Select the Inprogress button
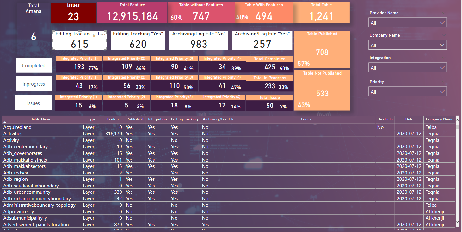The width and height of the screenshot is (462, 232). pyautogui.click(x=34, y=84)
